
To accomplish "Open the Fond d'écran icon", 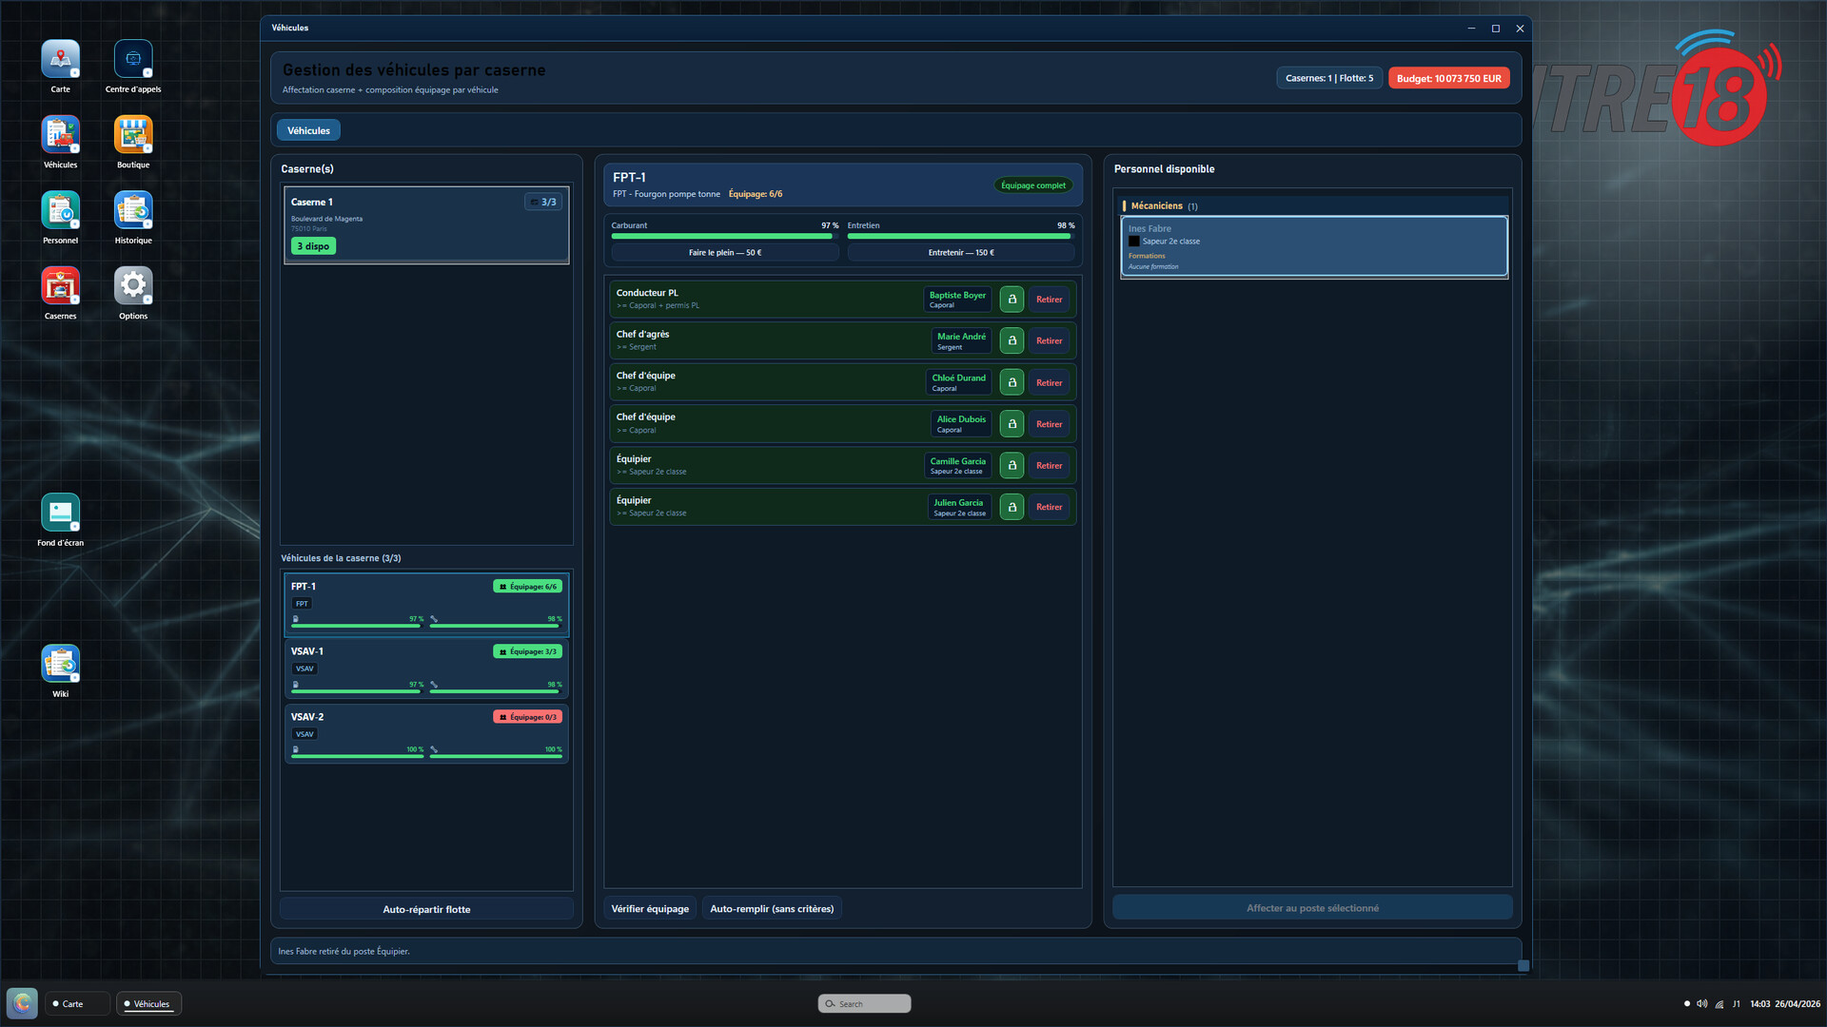I will click(60, 520).
